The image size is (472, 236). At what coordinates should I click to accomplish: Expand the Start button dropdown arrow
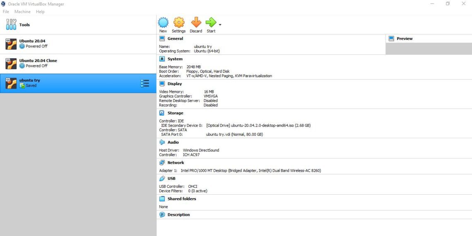(x=220, y=25)
